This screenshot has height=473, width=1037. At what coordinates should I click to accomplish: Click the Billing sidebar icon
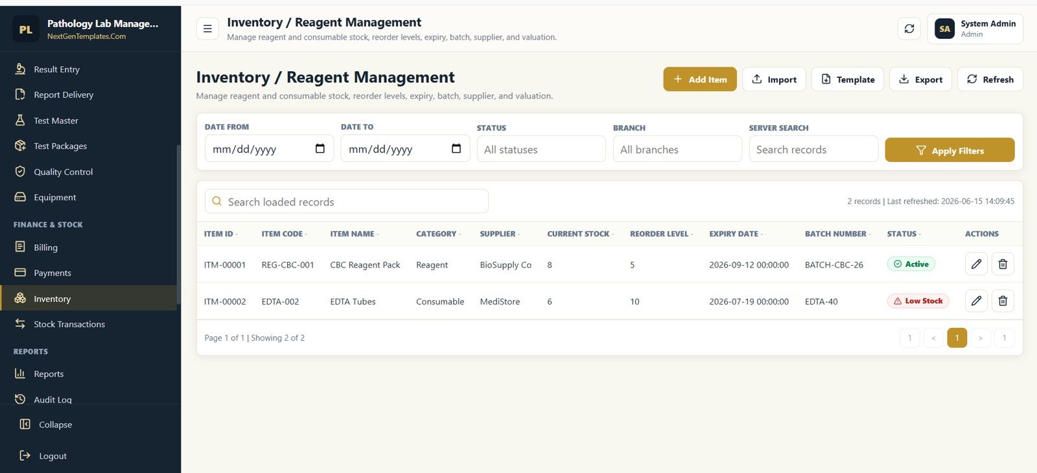20,247
